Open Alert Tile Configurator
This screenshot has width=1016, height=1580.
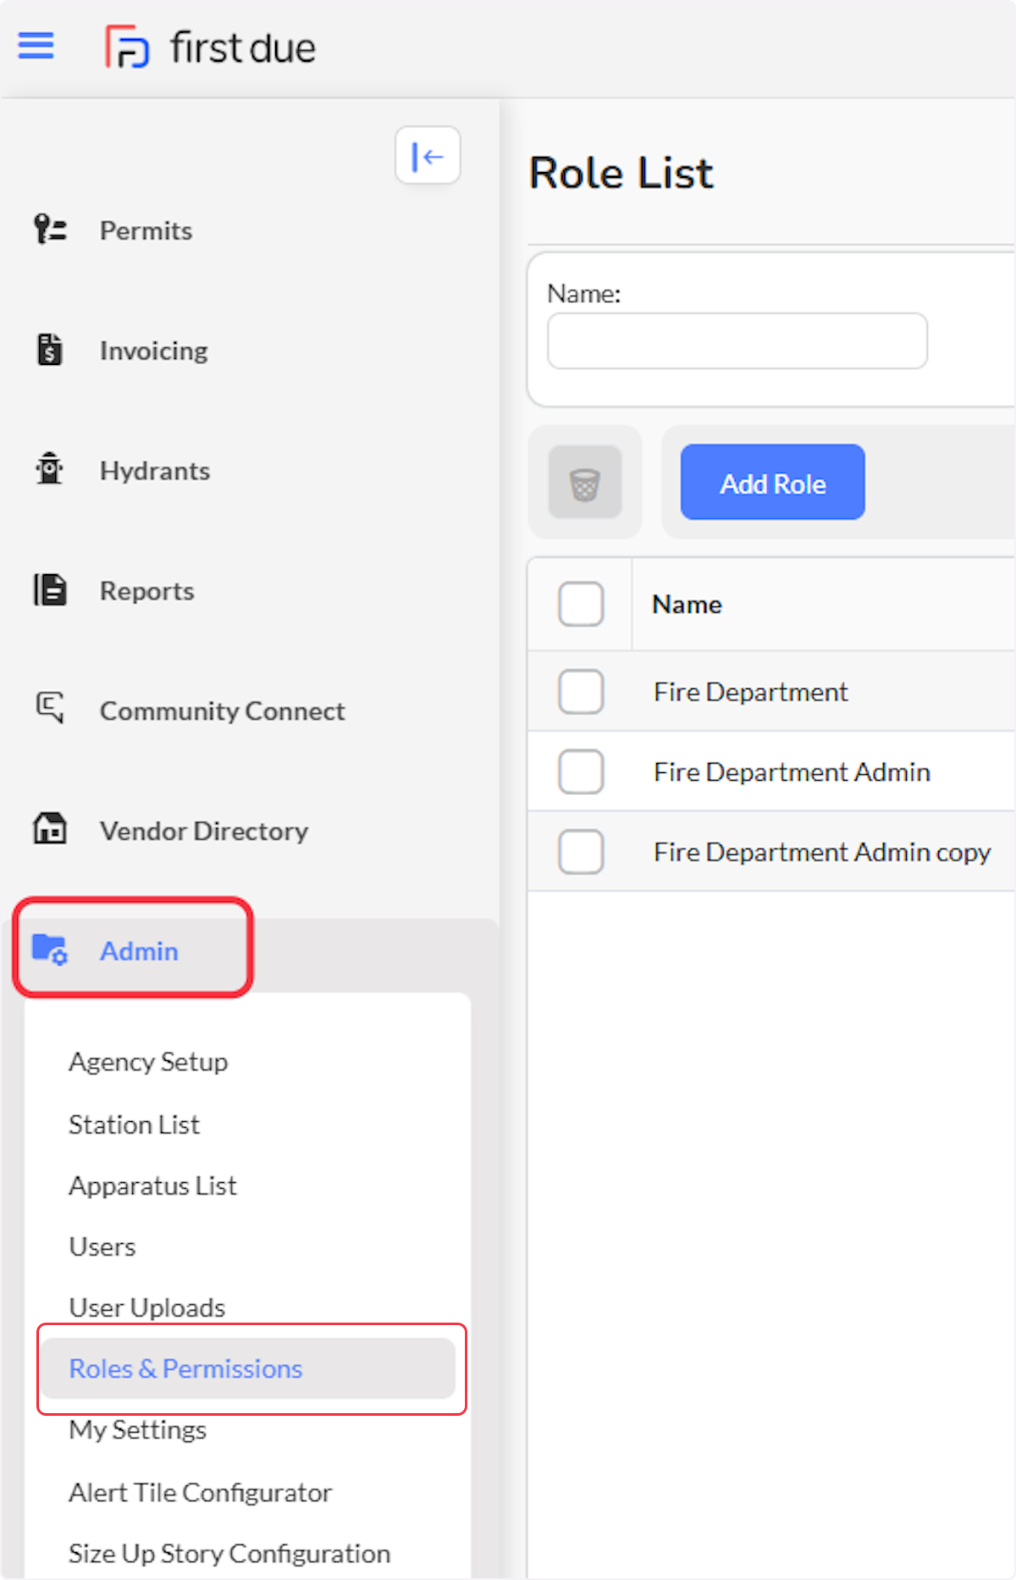200,1492
